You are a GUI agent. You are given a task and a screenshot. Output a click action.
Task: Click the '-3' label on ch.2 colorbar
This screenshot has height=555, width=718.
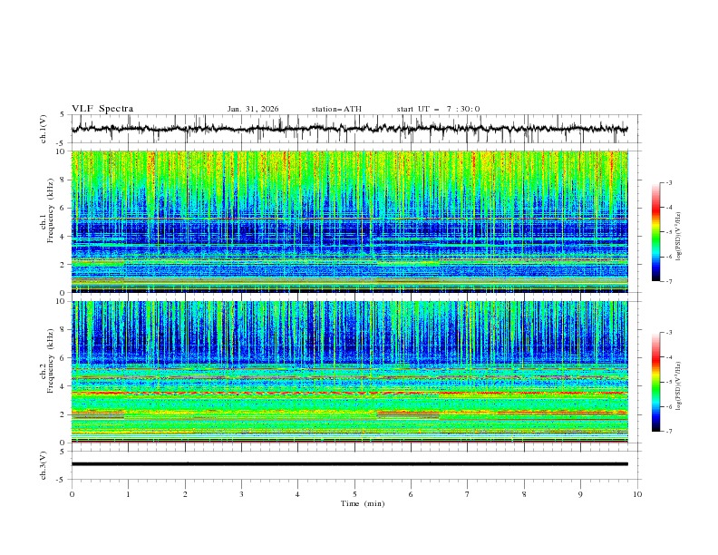pyautogui.click(x=668, y=333)
